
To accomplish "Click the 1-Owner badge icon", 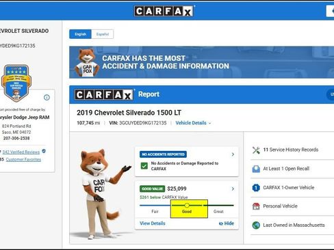I will point(256,188).
